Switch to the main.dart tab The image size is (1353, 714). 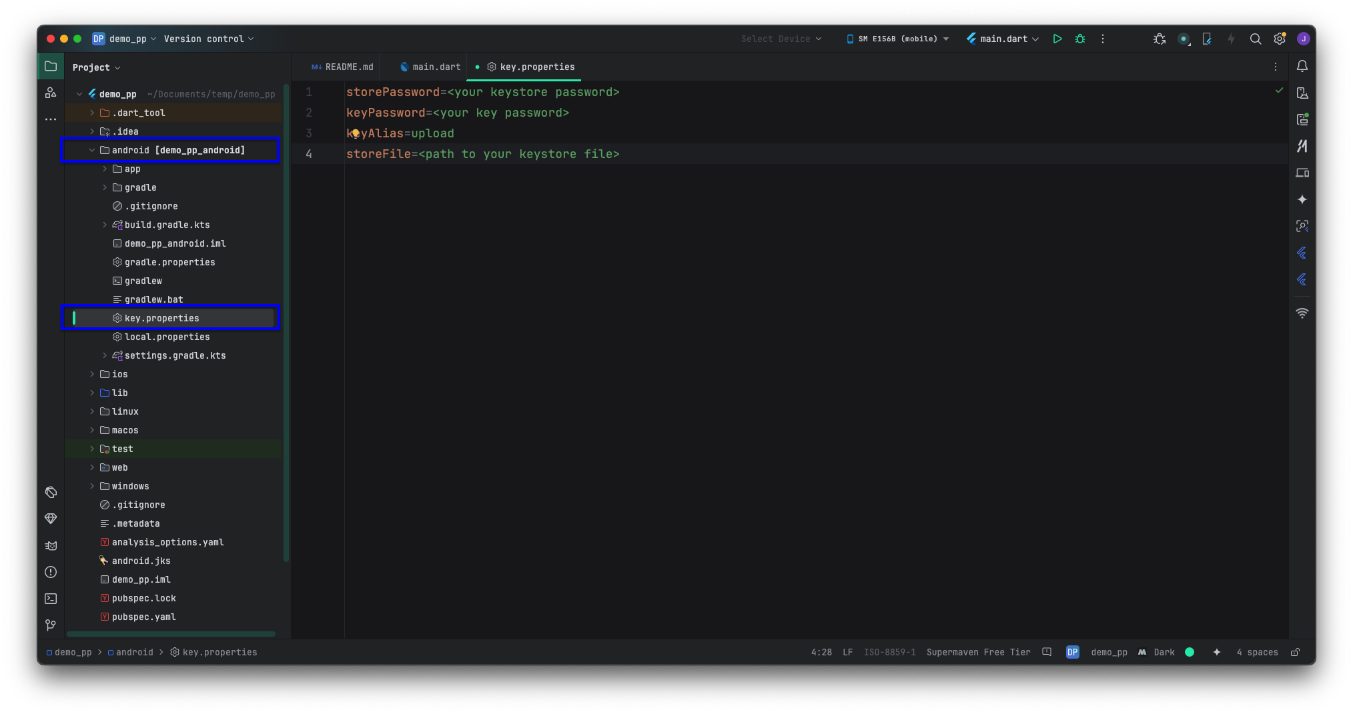tap(430, 67)
